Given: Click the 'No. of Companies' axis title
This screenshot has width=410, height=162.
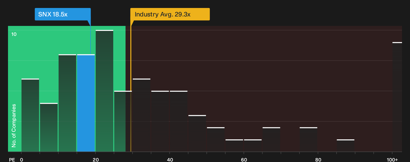Looking at the screenshot, I should 14,126.
